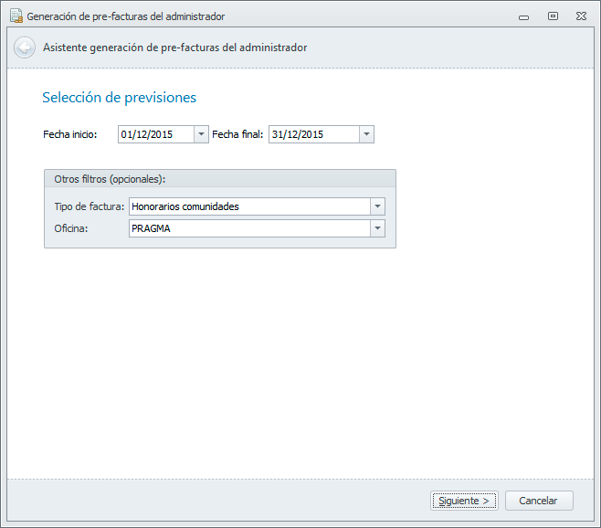
Task: Select the Honorarios comunidades invoice type field
Action: (x=249, y=206)
